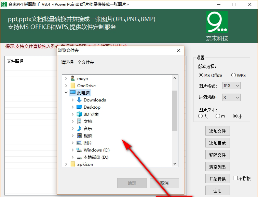Enable the 不拼接 checkbox
This screenshot has width=258, height=205.
[235, 178]
